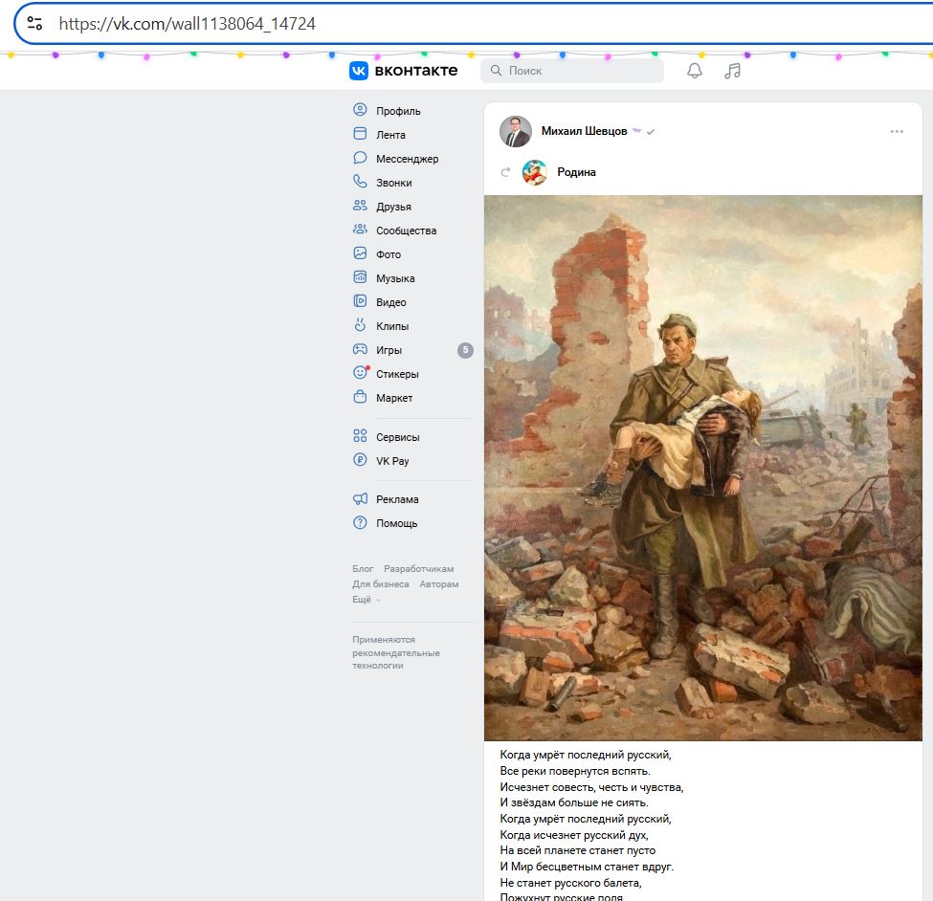
Task: Select Игры in the sidebar menu
Action: pos(389,350)
